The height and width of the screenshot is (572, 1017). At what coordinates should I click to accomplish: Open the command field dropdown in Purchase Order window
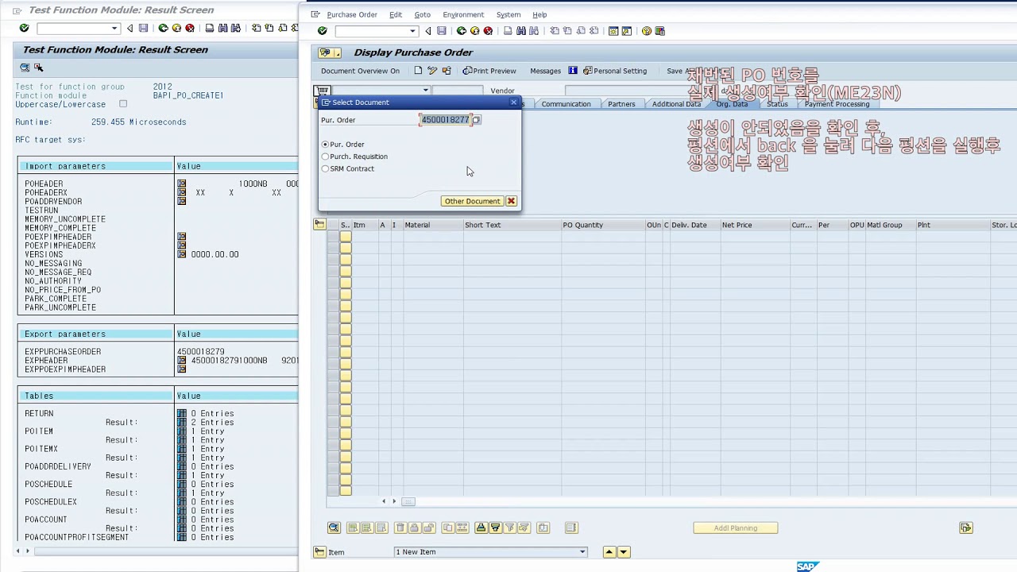(412, 31)
